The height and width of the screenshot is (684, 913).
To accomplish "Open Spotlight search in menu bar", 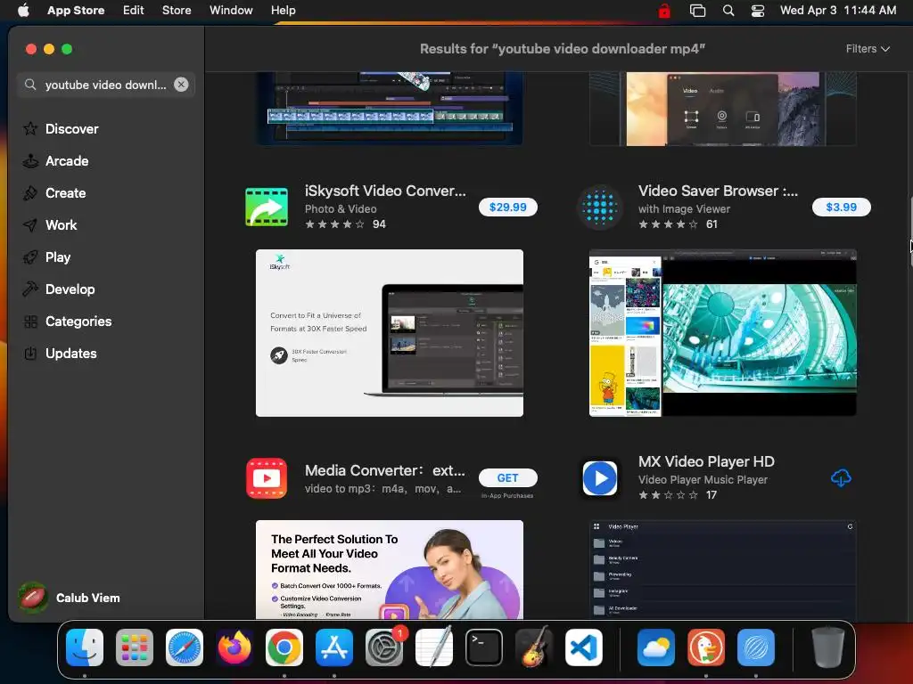I will pos(728,11).
